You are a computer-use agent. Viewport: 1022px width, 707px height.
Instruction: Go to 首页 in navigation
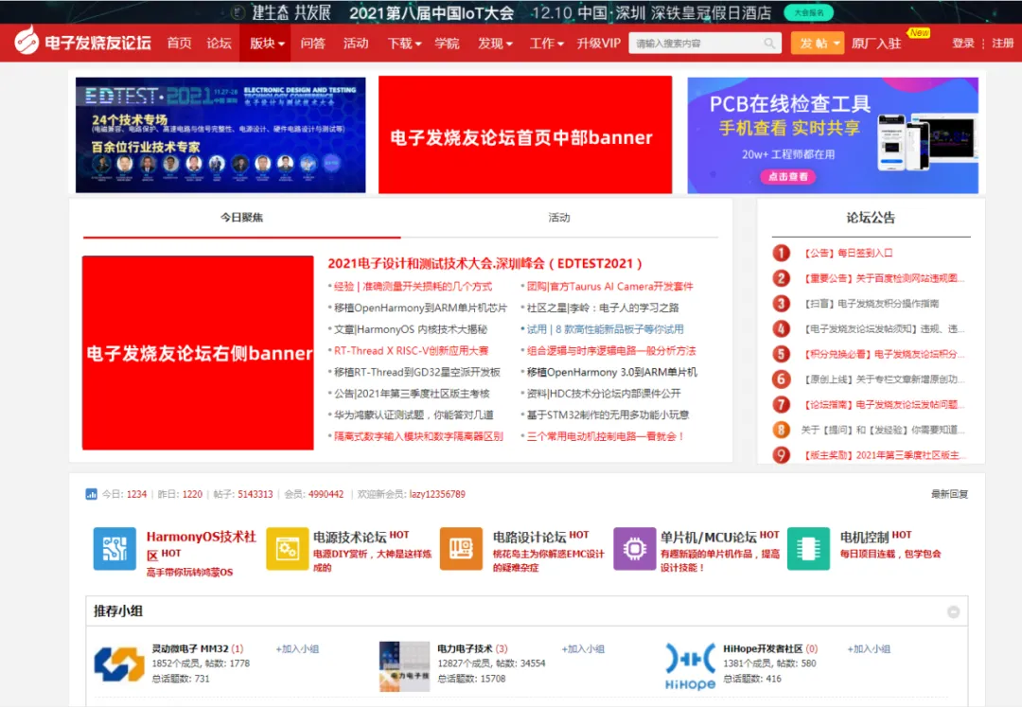pos(179,43)
